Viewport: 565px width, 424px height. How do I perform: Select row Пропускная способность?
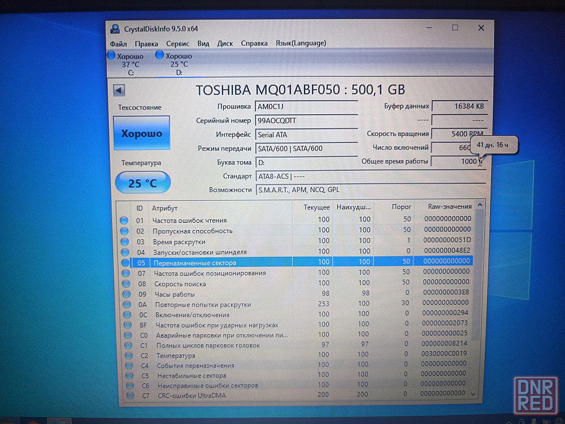point(296,230)
